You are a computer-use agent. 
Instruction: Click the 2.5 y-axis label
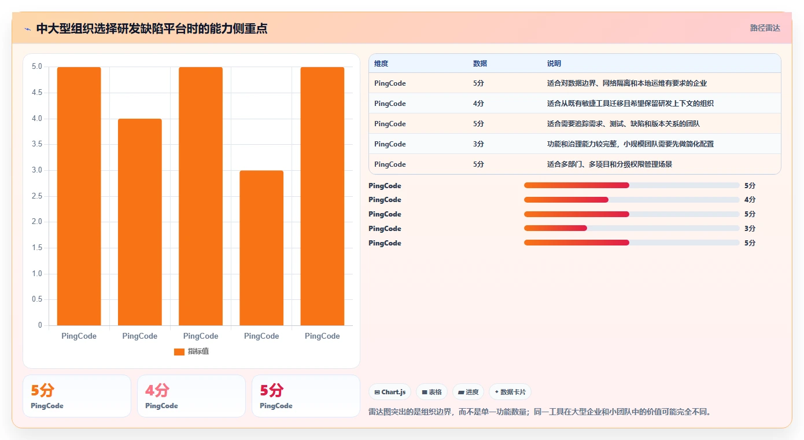(36, 196)
